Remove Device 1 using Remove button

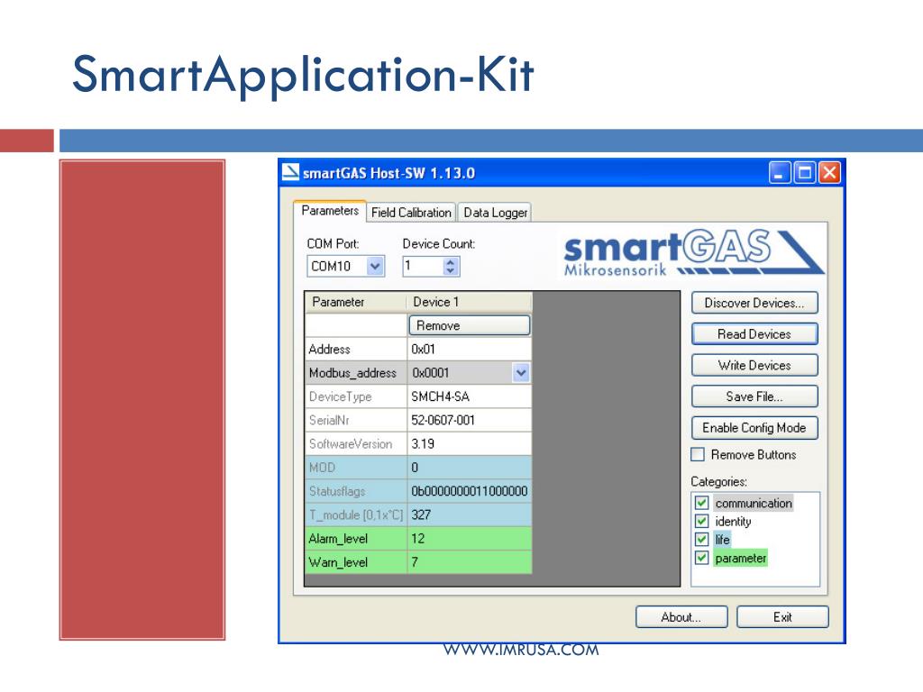[469, 325]
